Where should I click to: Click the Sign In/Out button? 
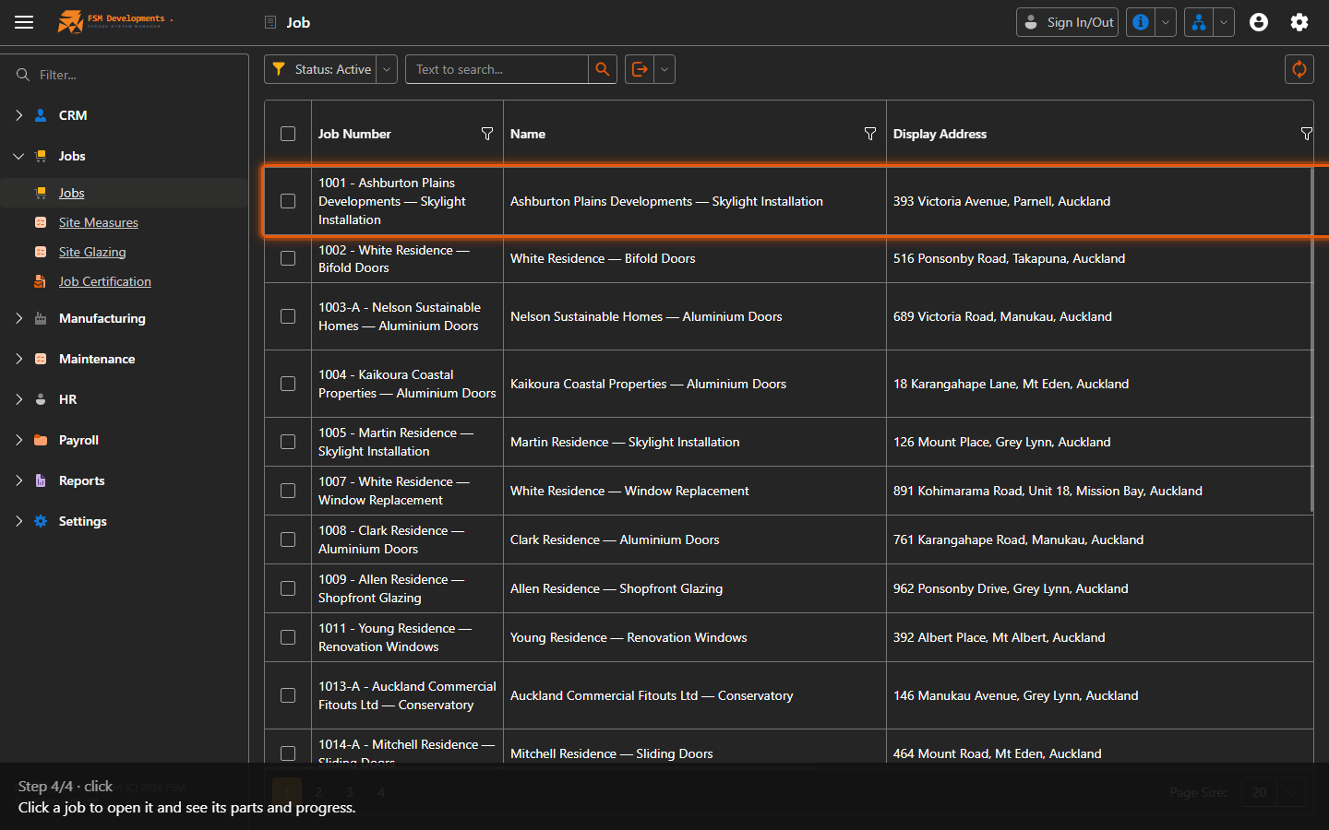(x=1067, y=22)
